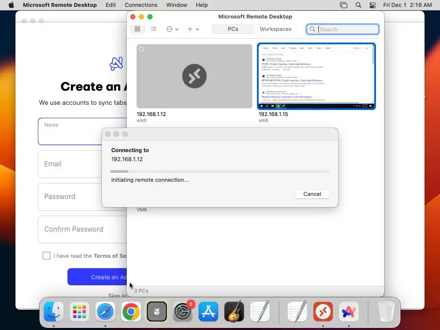Click the blue Create an Account button
The height and width of the screenshot is (330, 440).
coord(97,277)
